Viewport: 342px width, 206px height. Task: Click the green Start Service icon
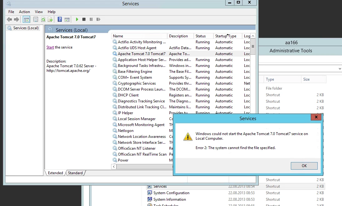(77, 19)
